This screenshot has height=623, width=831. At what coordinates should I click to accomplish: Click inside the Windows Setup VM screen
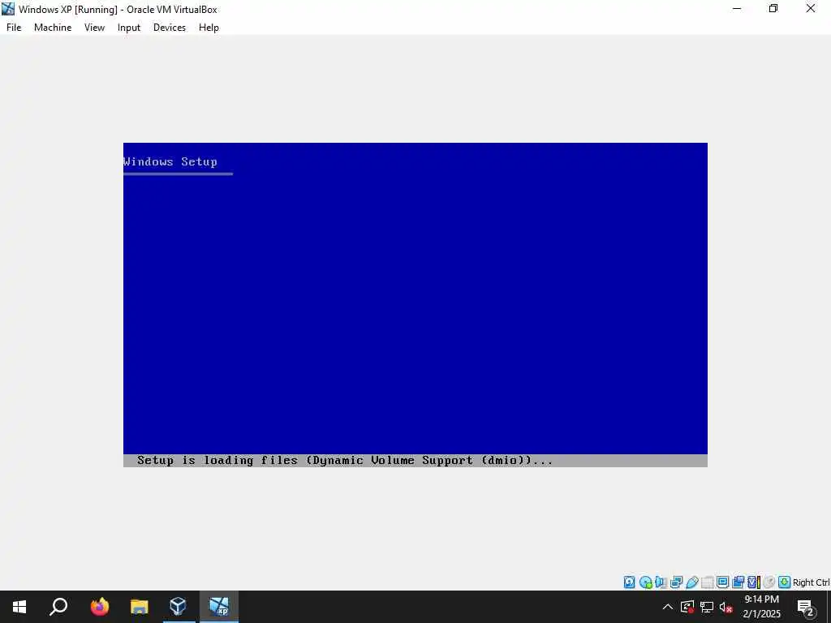415,305
